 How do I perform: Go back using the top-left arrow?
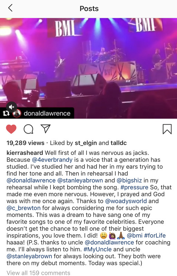(10, 8)
